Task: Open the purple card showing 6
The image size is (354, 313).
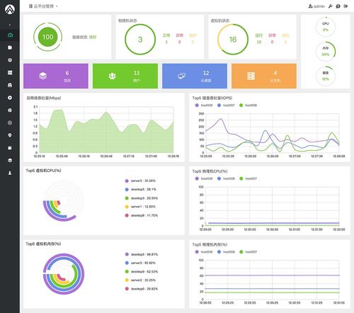Action: 56,76
